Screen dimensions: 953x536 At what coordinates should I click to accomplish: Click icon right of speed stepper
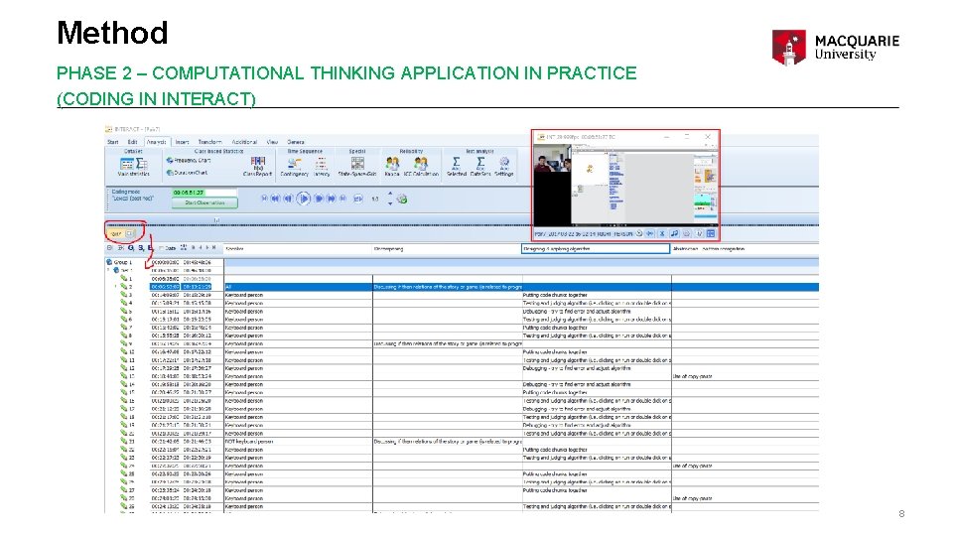(402, 199)
